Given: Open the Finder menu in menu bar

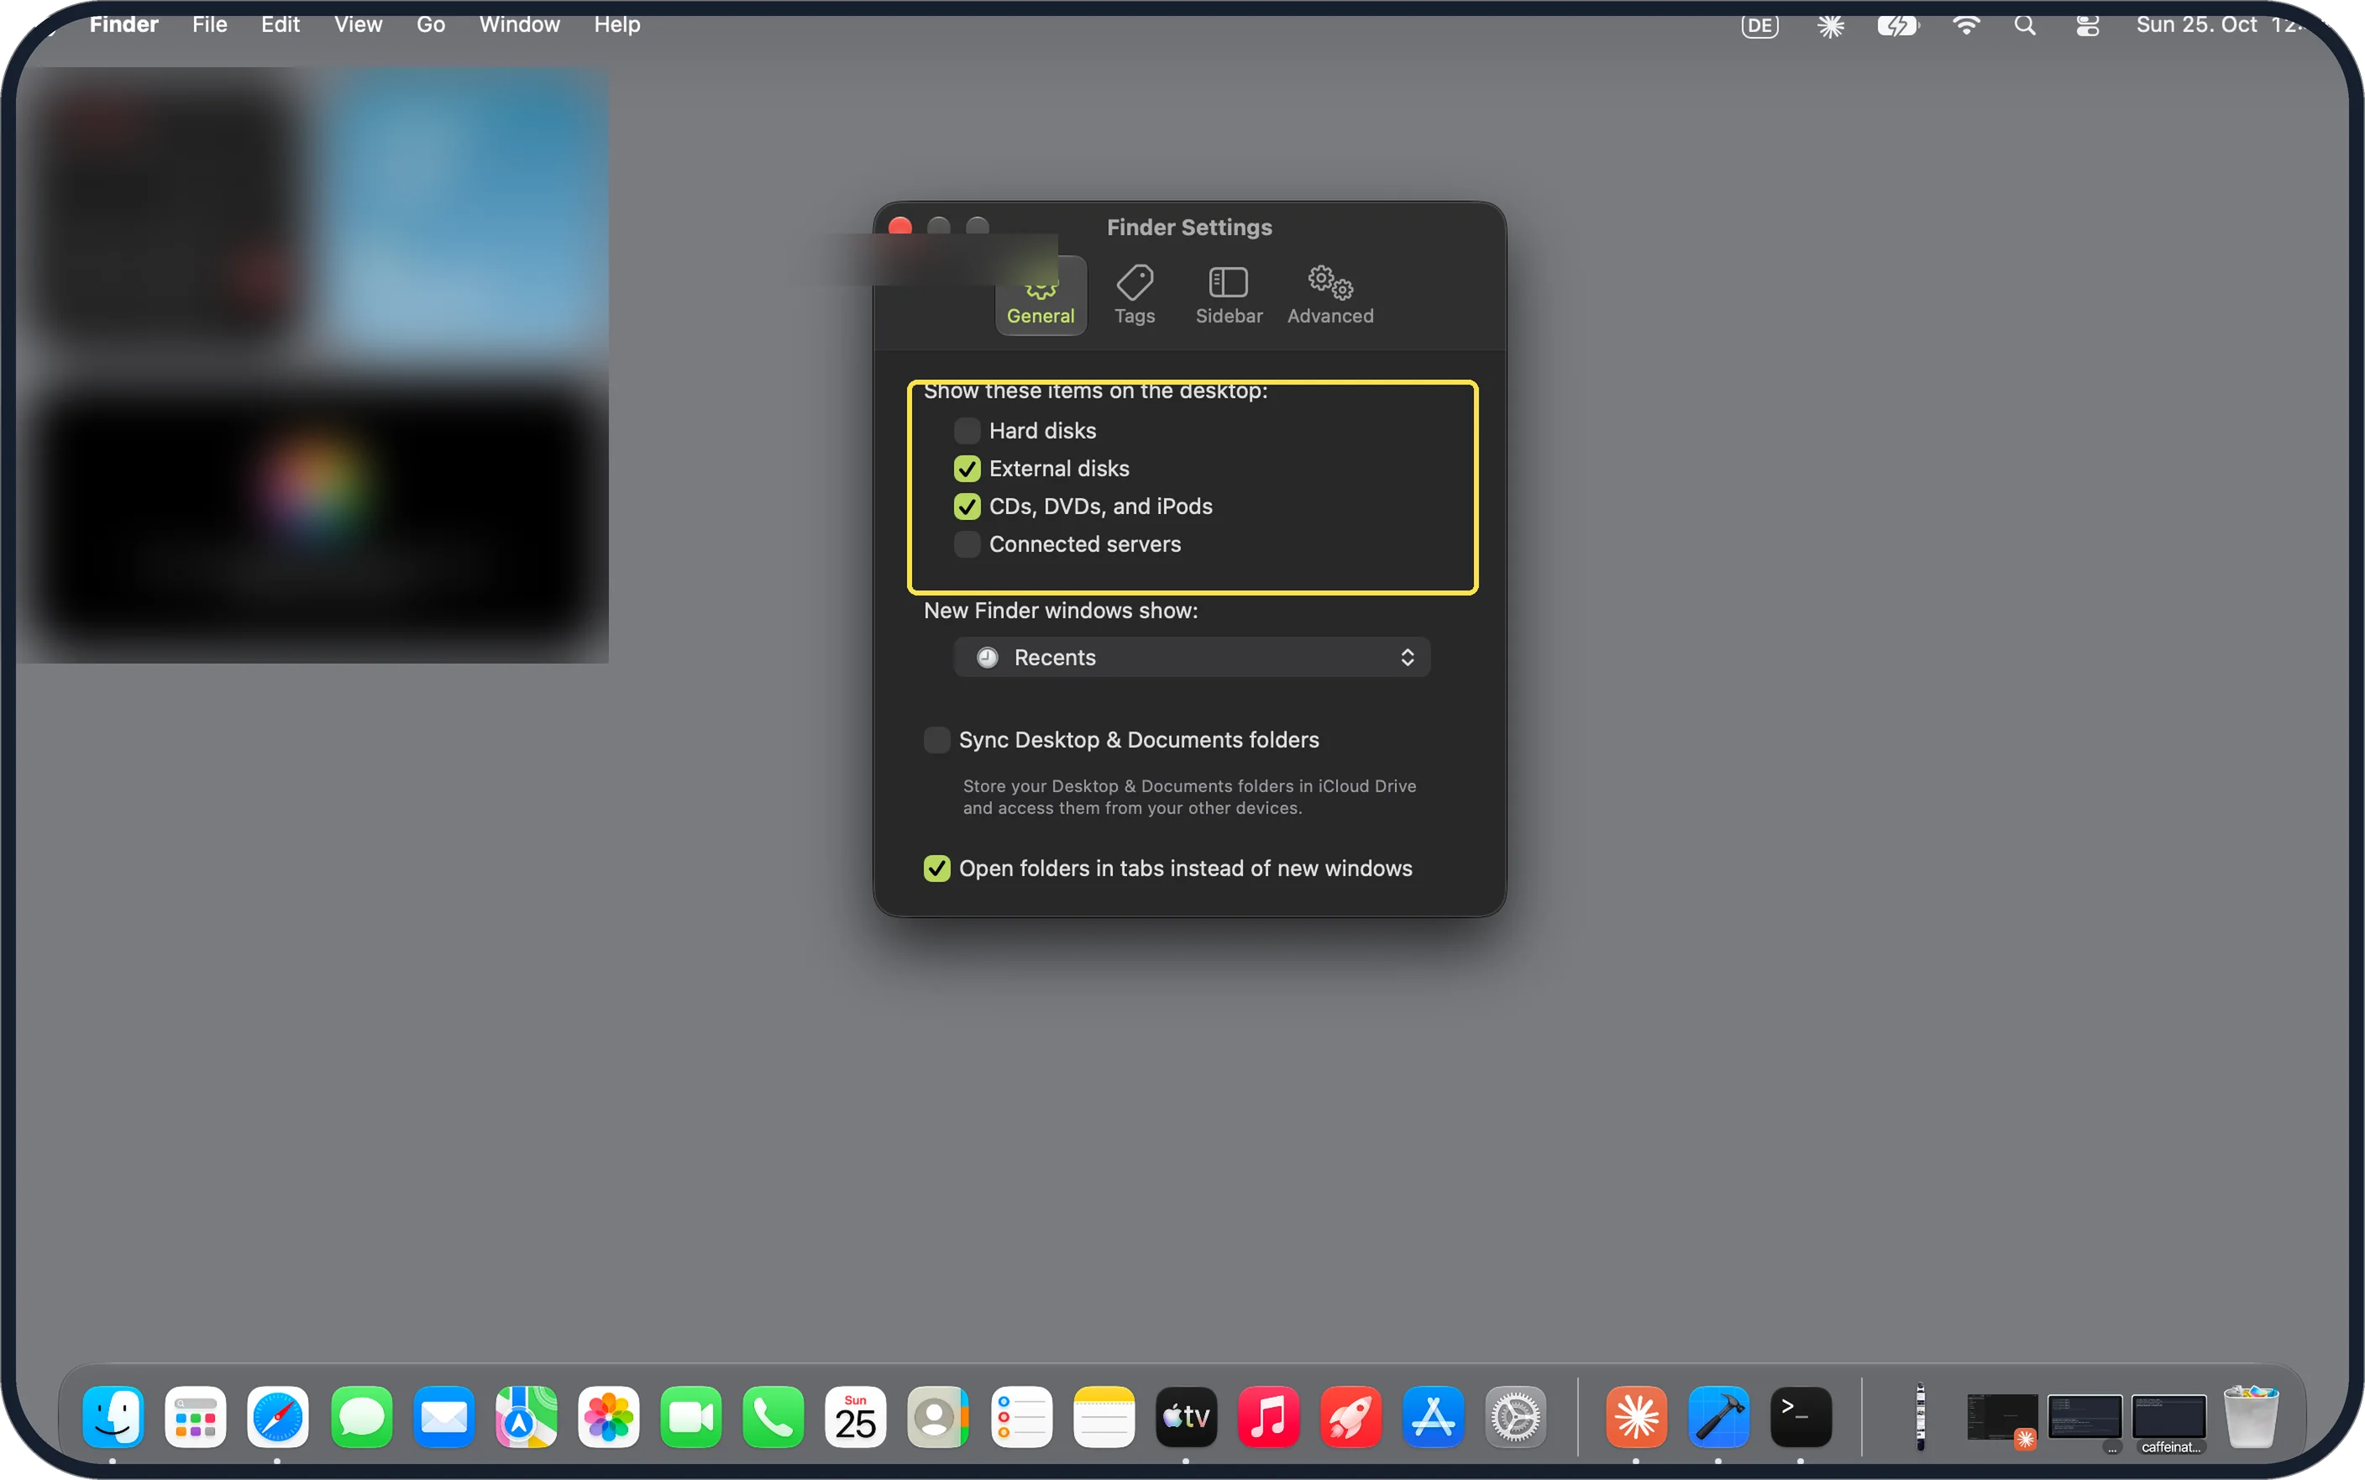Looking at the screenshot, I should 123,24.
